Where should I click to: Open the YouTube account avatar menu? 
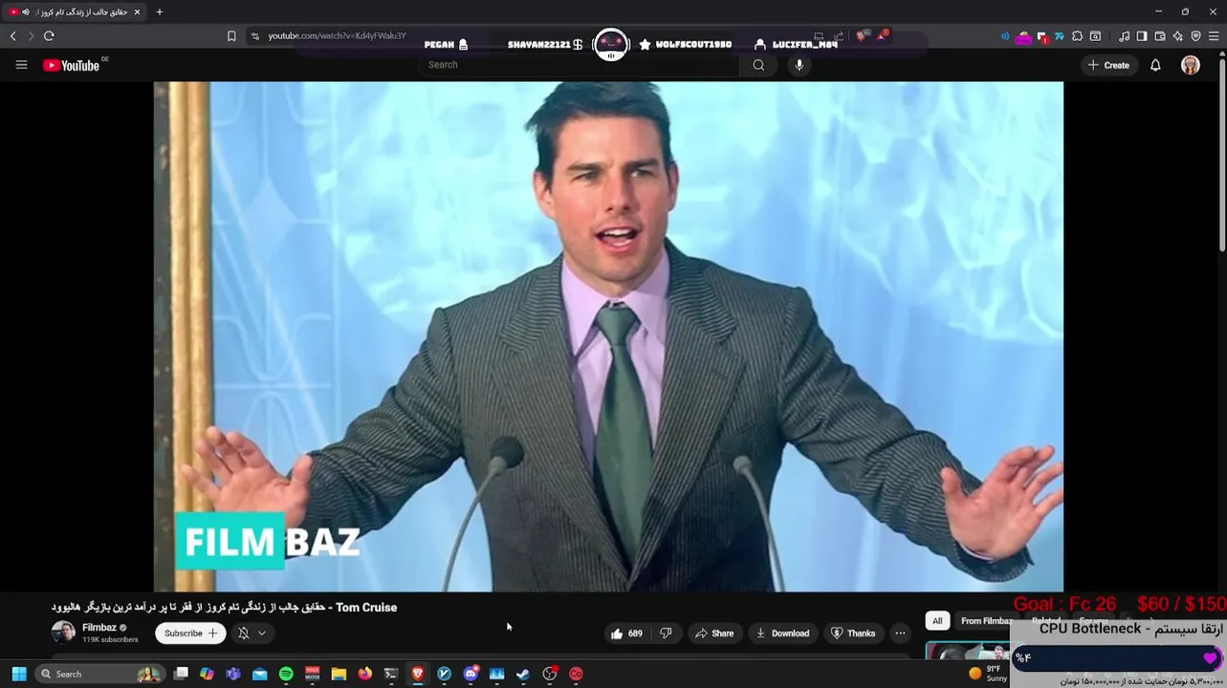(1191, 65)
